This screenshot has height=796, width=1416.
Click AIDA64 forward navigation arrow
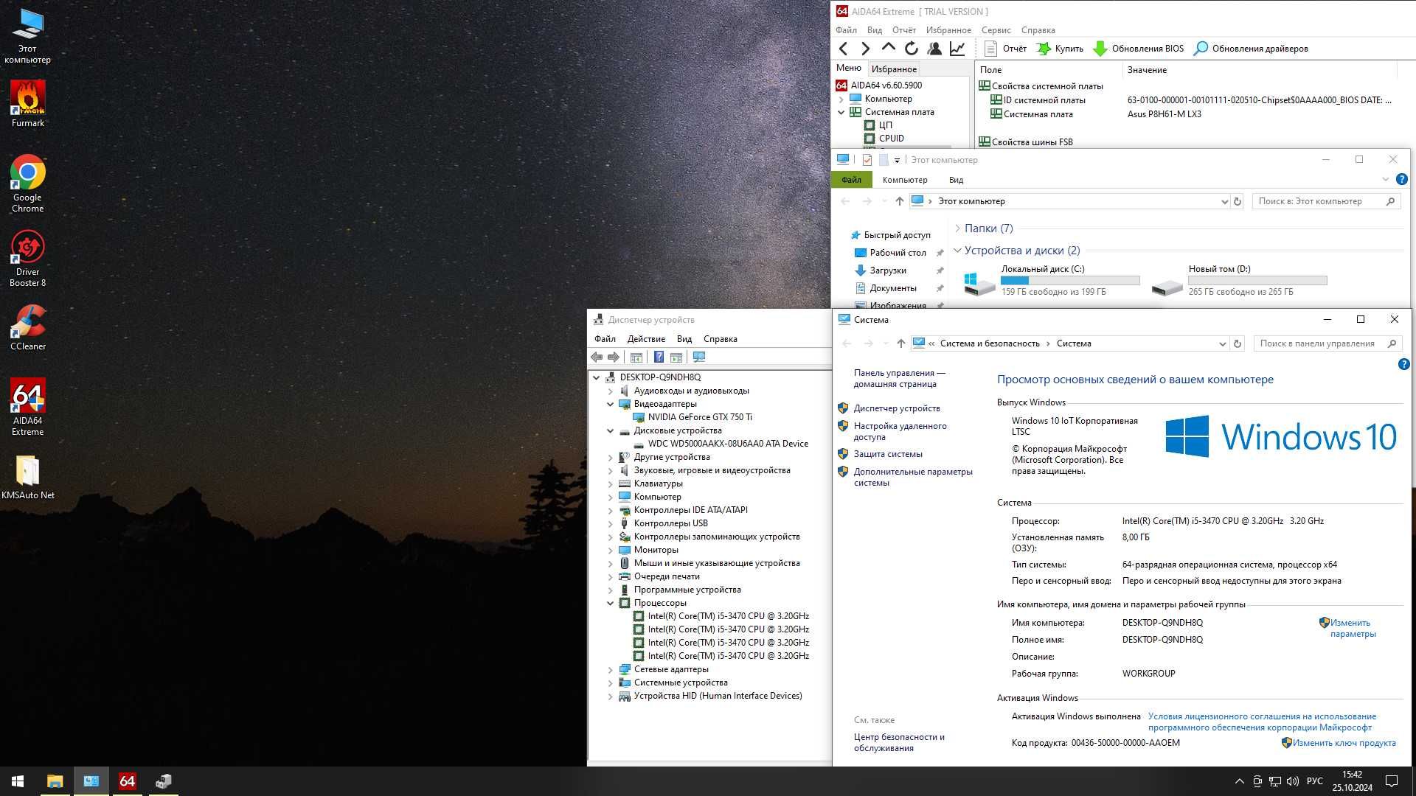[866, 49]
